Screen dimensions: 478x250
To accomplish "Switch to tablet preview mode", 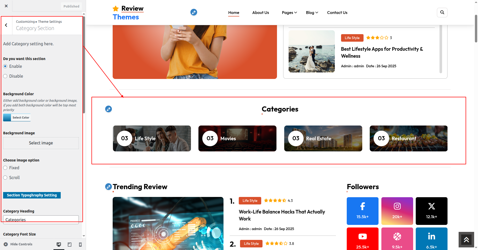I will 70,244.
